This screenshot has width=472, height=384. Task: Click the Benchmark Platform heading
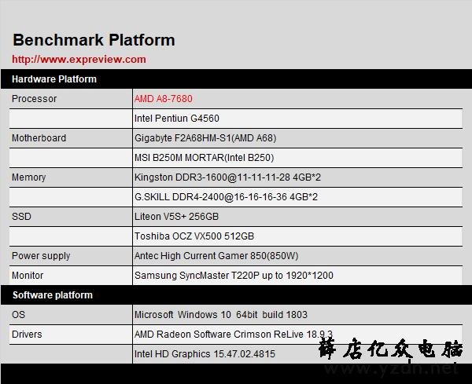coord(94,40)
